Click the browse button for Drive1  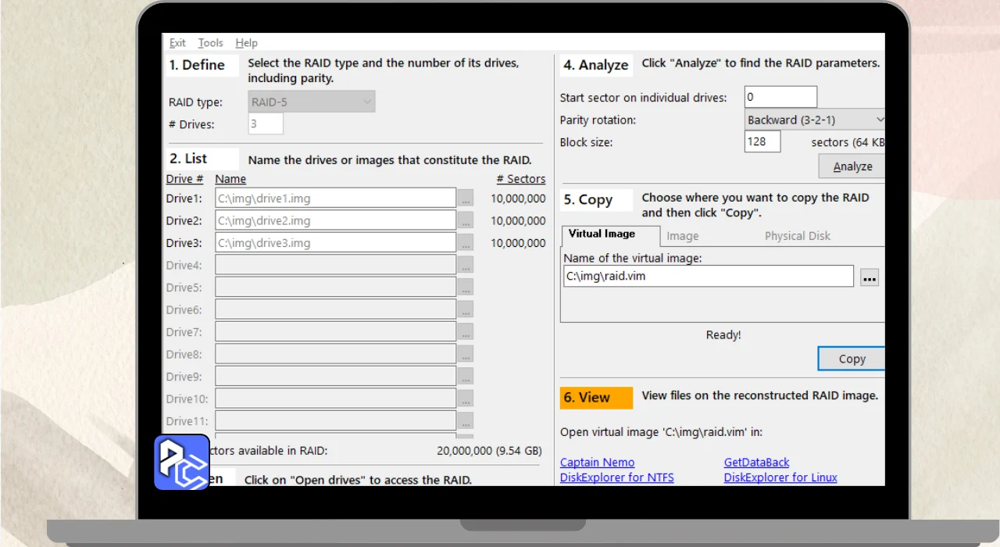[x=466, y=198]
